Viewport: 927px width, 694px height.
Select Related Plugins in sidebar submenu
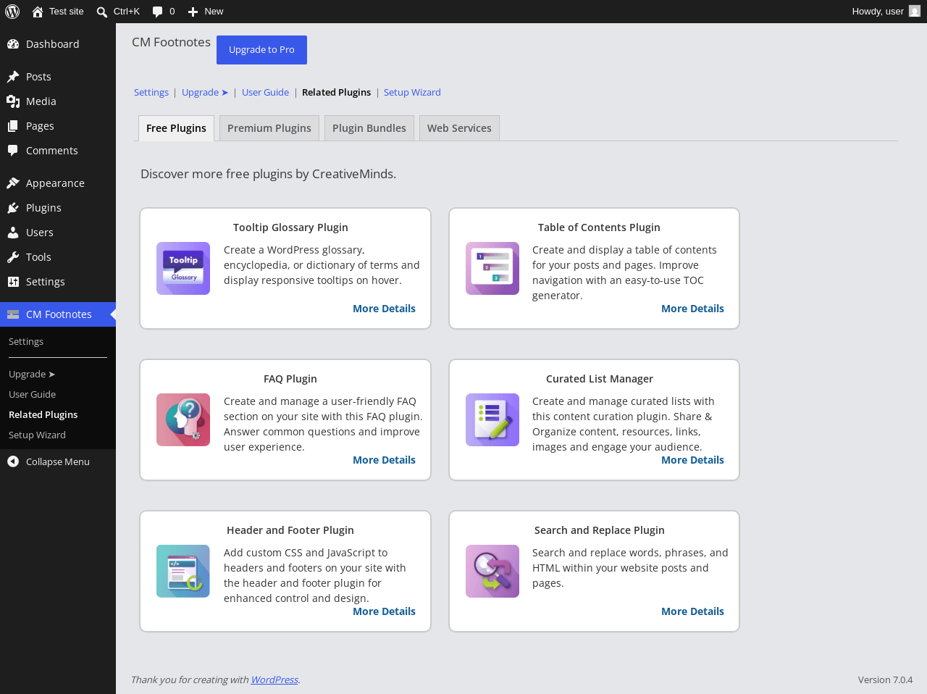point(43,414)
